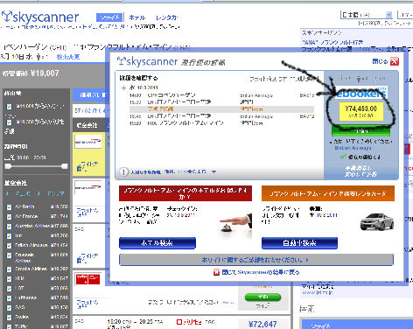413x329 pixels.
Task: Select the フライト tab in the header
Action: point(109,17)
